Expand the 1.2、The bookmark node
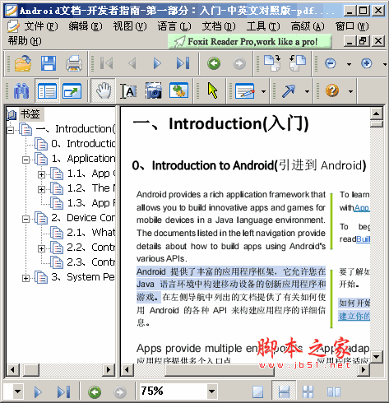 coord(41,189)
